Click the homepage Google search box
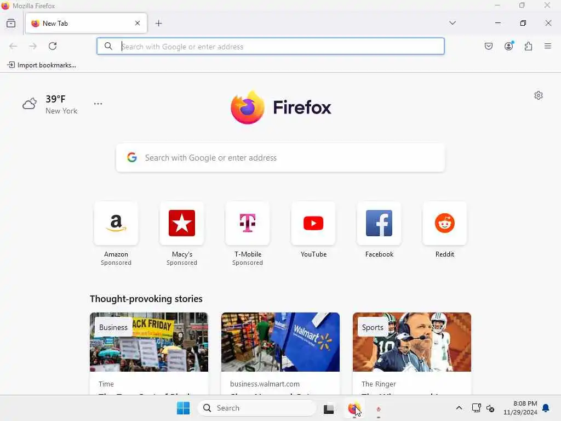 (280, 157)
